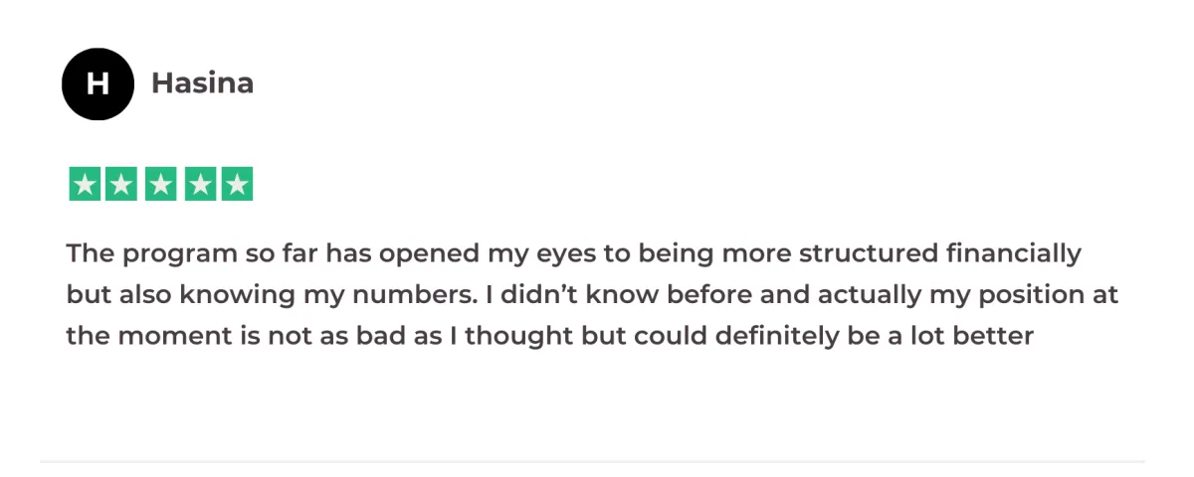Click the fifth green rating star
Viewport: 1194px width, 477px height.
[x=237, y=184]
